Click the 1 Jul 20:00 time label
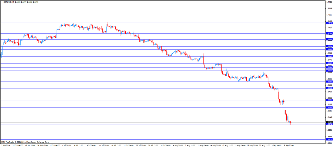333x147 pixels. point(67,146)
